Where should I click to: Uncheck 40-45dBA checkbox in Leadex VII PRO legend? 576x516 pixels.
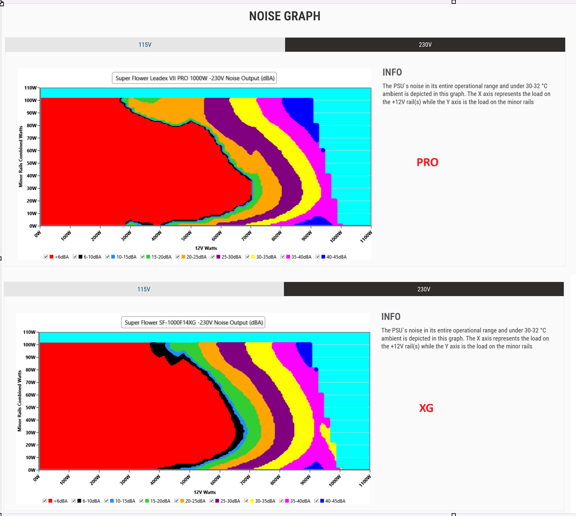(317, 257)
